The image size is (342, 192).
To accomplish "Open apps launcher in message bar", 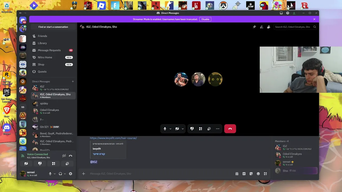I will [265, 174].
